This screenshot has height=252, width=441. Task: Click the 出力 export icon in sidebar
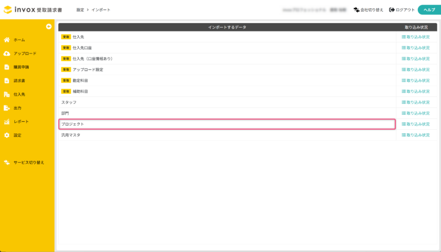point(7,108)
